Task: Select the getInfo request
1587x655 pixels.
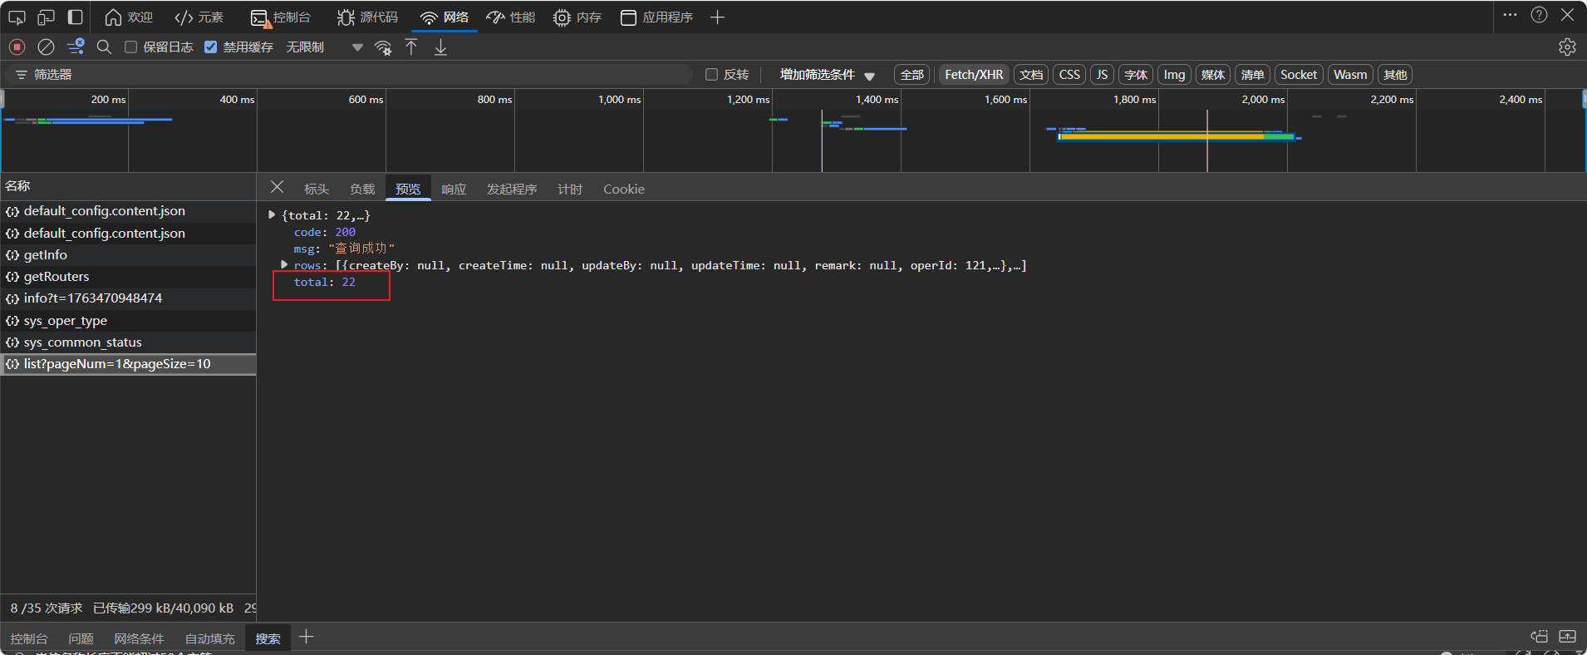Action: (x=128, y=254)
